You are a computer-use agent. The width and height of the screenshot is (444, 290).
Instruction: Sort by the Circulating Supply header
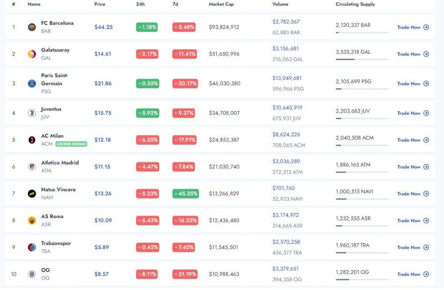(355, 4)
